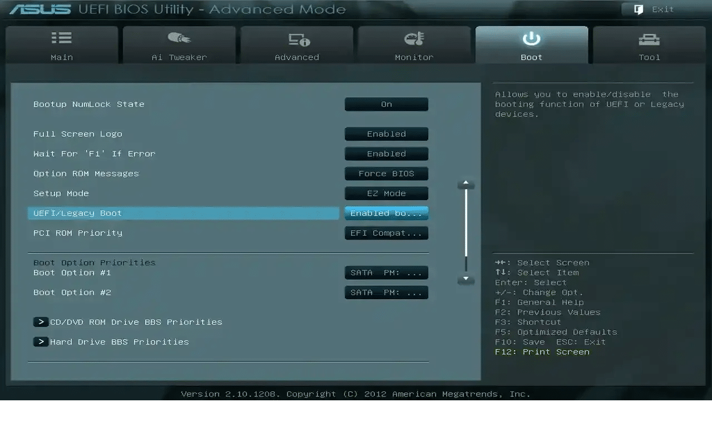Select the Option ROM Messages label

(x=86, y=173)
